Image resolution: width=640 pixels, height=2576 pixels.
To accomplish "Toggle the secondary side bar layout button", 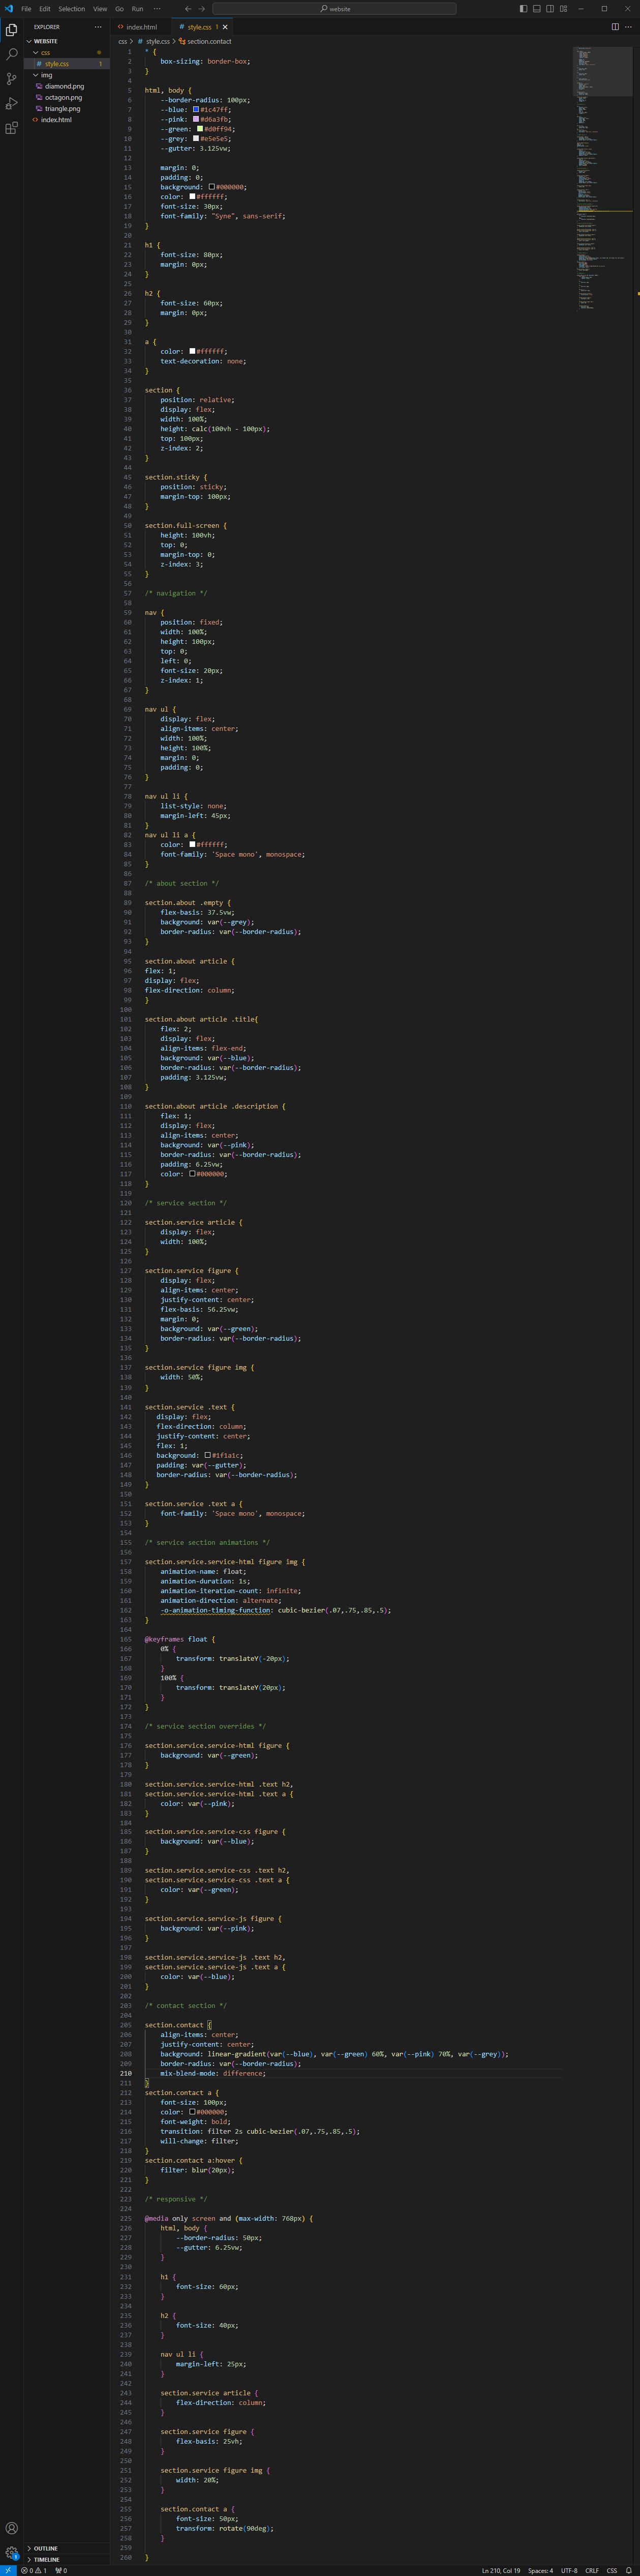I will (549, 9).
